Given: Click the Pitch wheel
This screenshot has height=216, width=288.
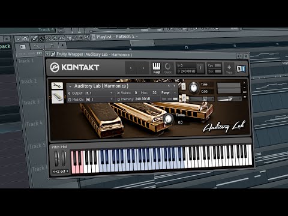Looking at the screenshot, I should pyautogui.click(x=57, y=158).
